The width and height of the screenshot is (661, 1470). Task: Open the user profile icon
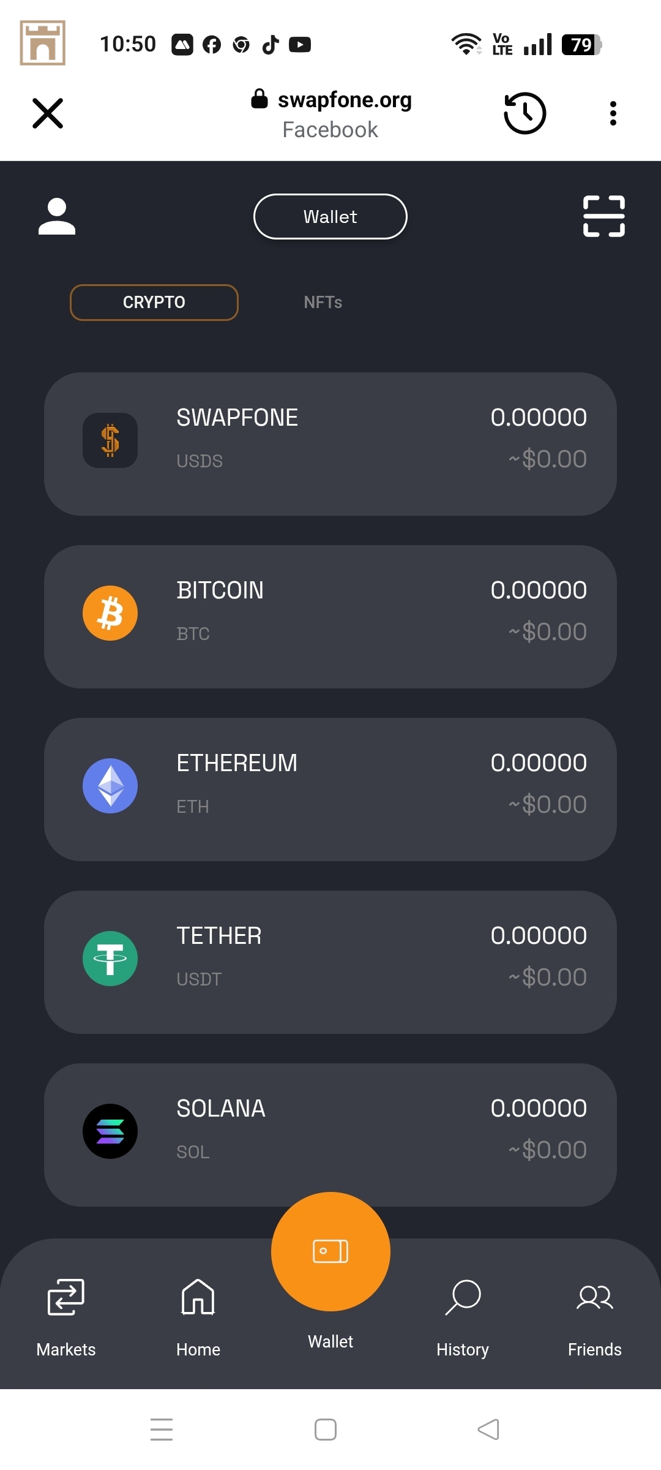(57, 216)
